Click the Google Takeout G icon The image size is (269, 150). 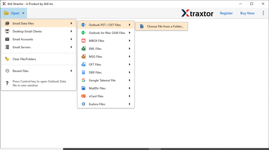point(83,80)
